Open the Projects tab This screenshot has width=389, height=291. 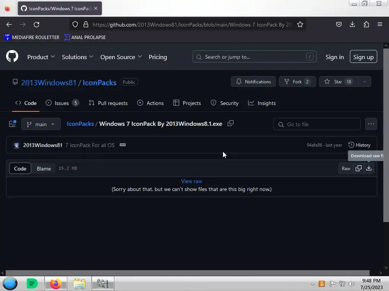click(x=187, y=103)
